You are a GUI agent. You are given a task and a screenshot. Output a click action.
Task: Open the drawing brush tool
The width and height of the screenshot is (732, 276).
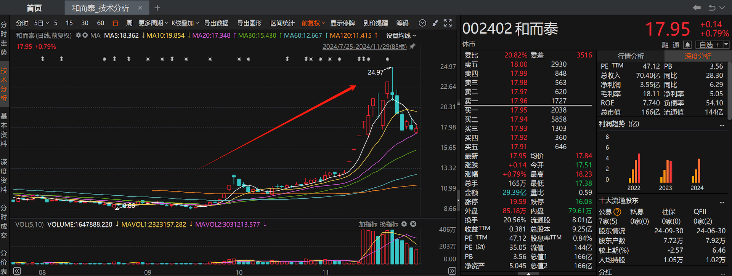435,23
